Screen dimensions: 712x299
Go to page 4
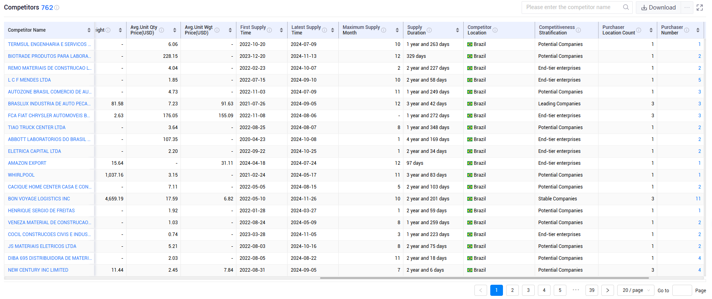[544, 290]
